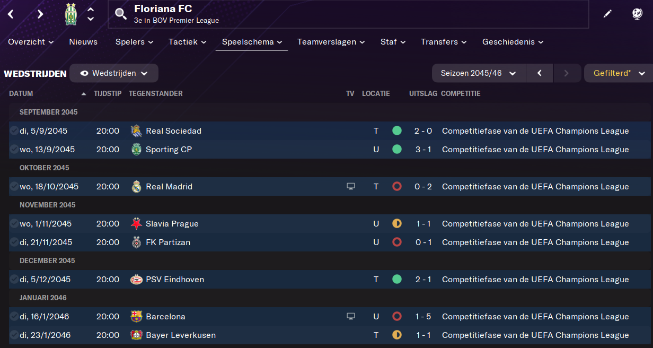Open the Seizoen 2045/46 dropdown
This screenshot has width=653, height=348.
(479, 73)
